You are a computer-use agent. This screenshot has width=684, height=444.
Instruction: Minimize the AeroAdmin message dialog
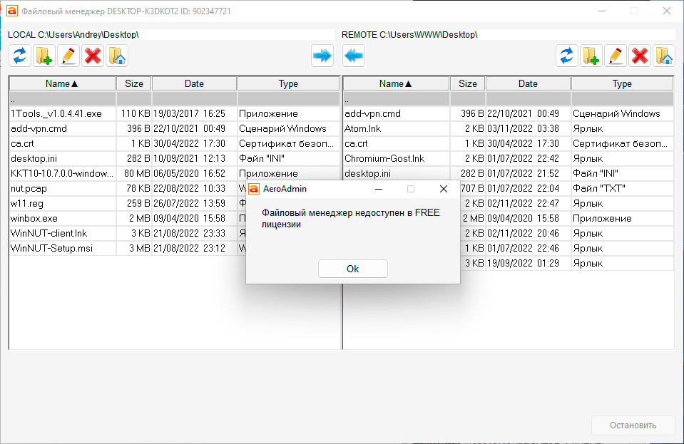click(x=379, y=189)
